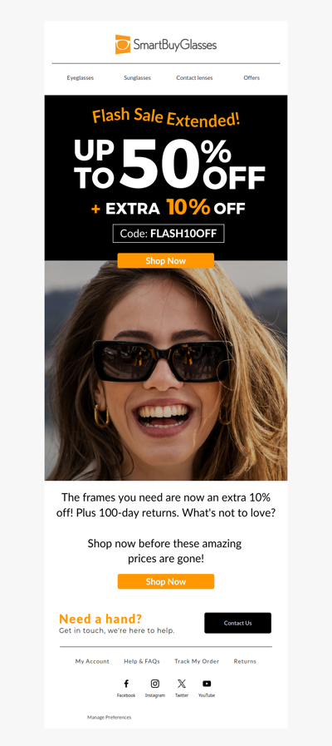Open the Returns footer link
Screen dimensions: 332x746
[x=245, y=661]
